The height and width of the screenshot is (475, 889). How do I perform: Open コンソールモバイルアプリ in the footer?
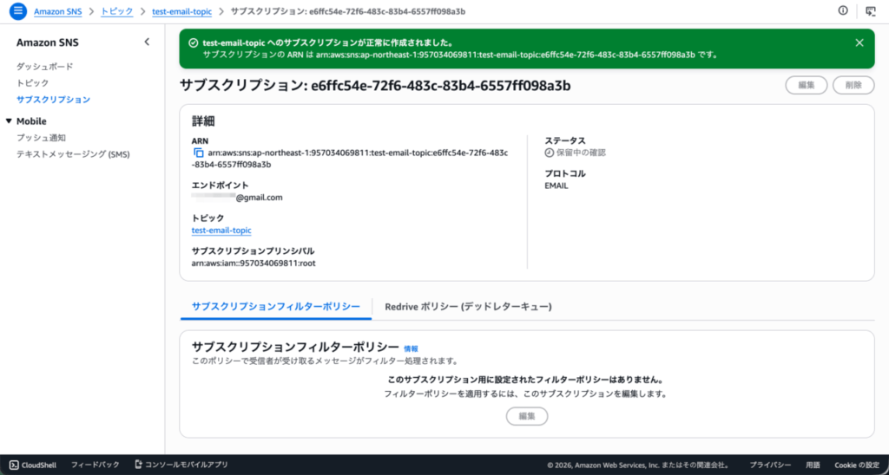[181, 465]
